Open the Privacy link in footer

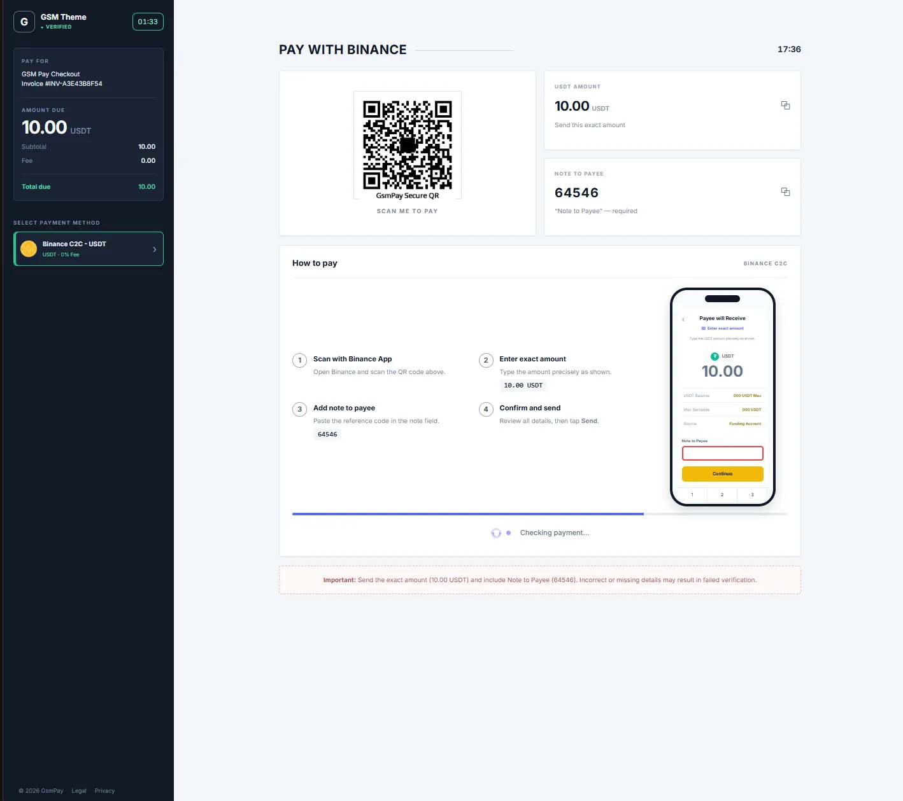click(x=104, y=791)
